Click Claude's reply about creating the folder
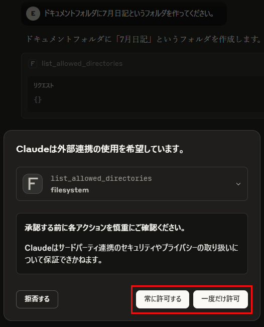 point(144,39)
